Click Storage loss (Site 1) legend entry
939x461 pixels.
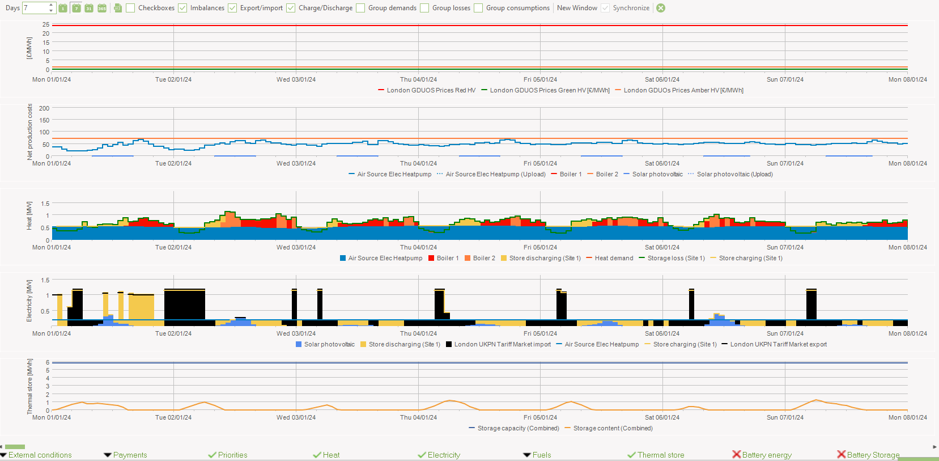[672, 258]
